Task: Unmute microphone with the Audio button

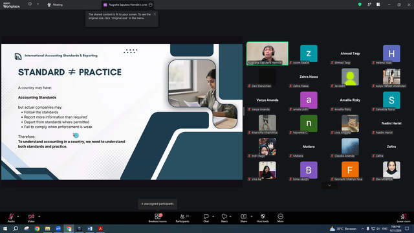Action: click(11, 218)
